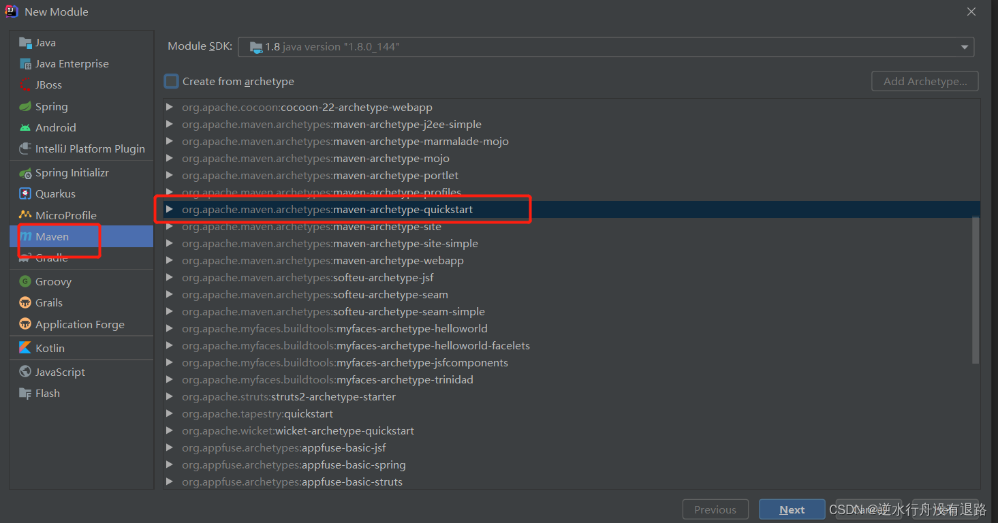Image resolution: width=998 pixels, height=523 pixels.
Task: Select Flash in module list
Action: (82, 393)
